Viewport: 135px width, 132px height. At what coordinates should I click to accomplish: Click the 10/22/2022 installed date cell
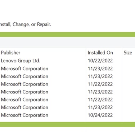(x=100, y=61)
